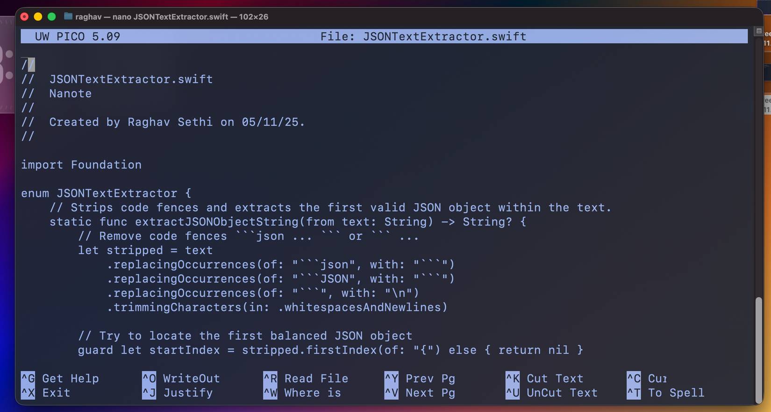Click the ^T To Spell shortcut
The width and height of the screenshot is (771, 412).
point(665,393)
